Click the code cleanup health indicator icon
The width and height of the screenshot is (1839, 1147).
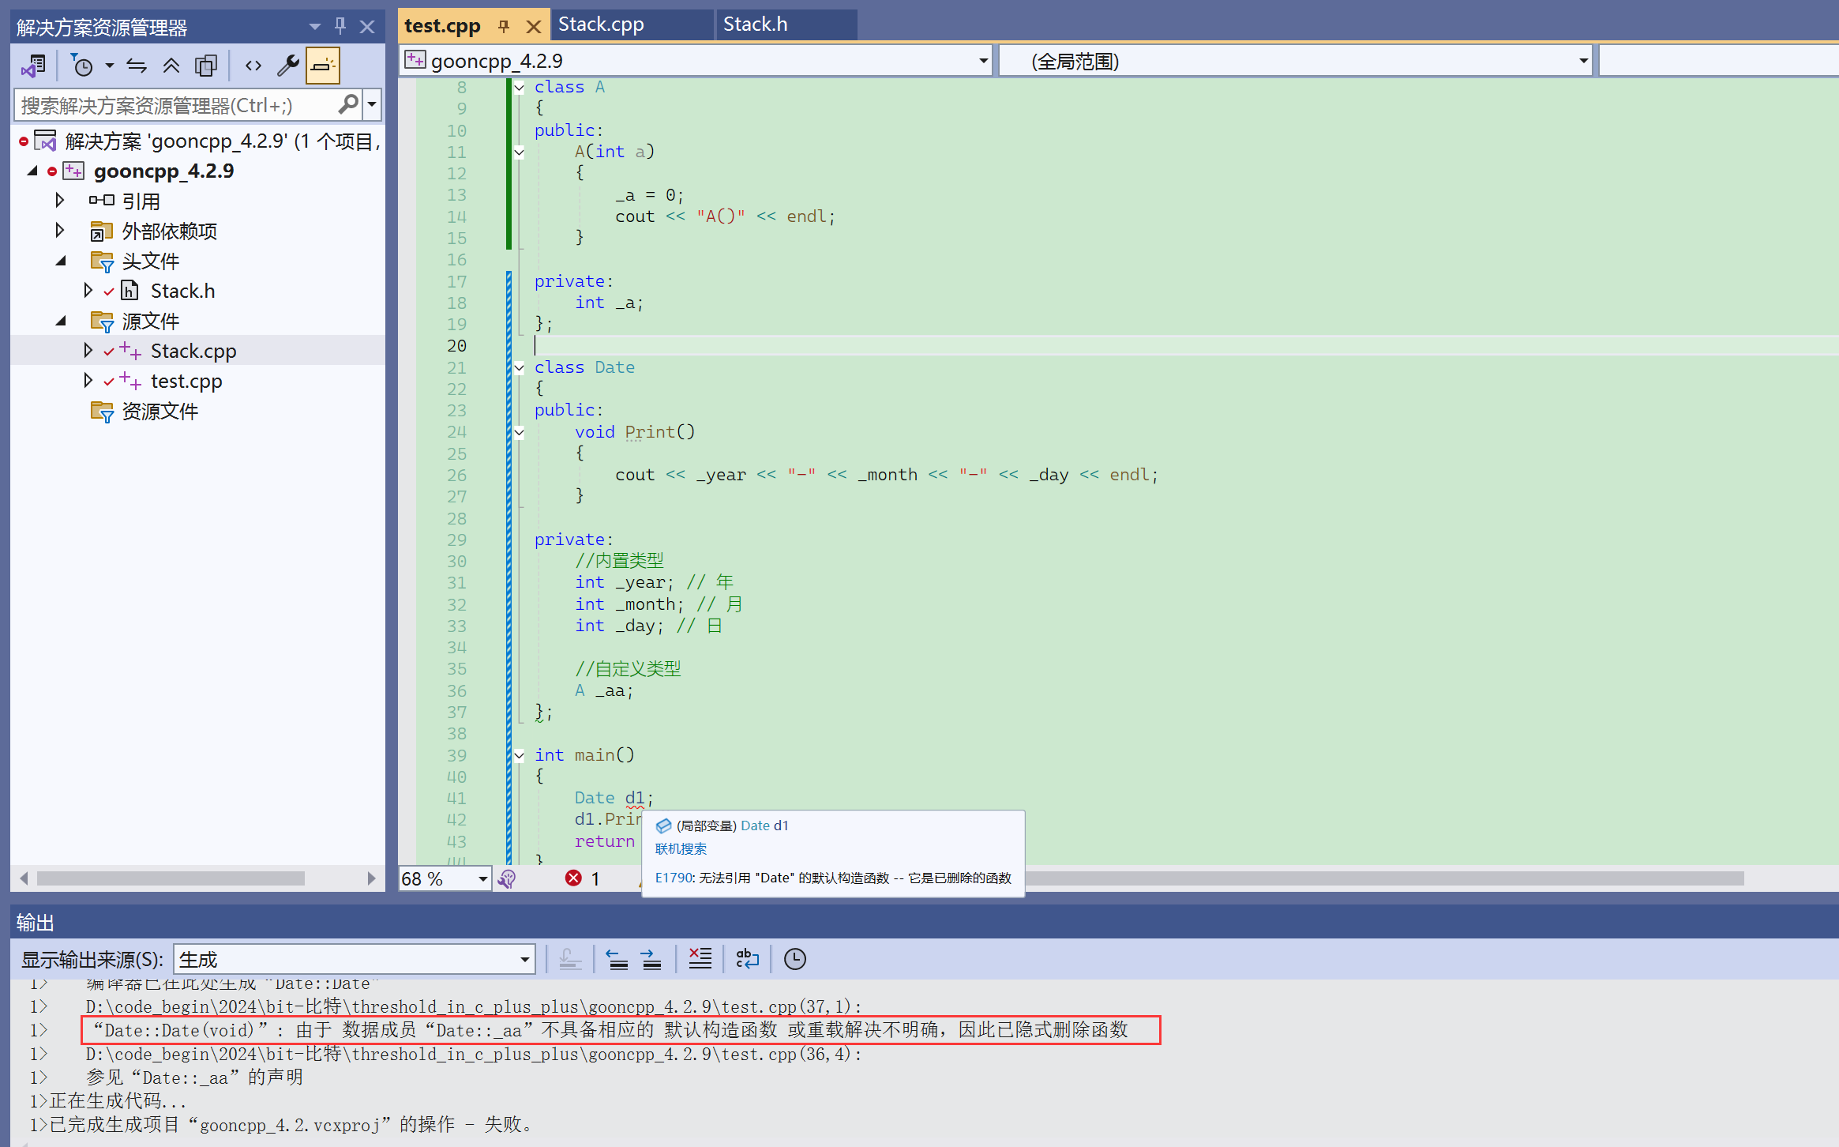pos(508,878)
